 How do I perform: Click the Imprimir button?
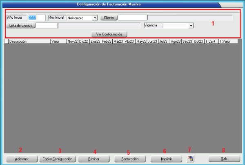[x=166, y=158]
